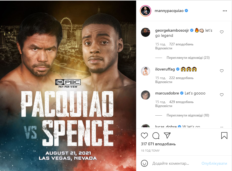Click the Pacquiao vs Spence poster image
232x171 pixels.
68,86
